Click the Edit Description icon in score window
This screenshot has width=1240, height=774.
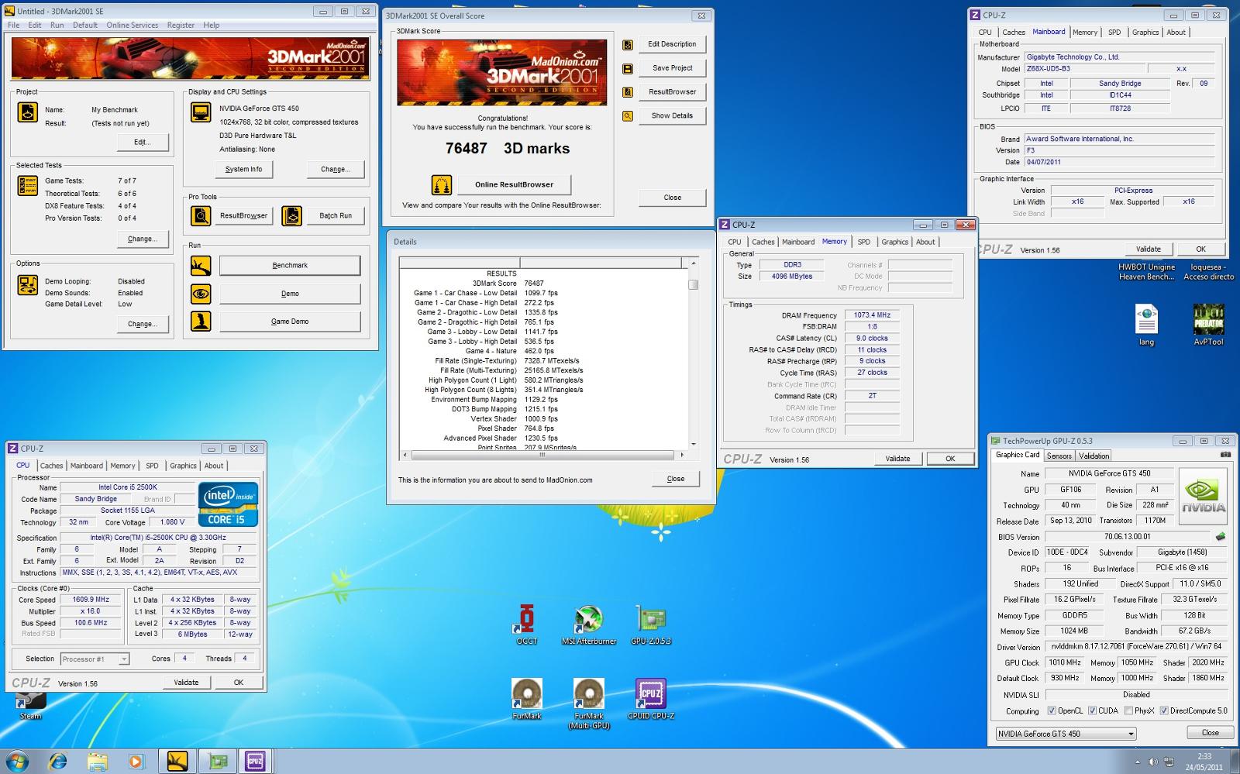pos(628,45)
